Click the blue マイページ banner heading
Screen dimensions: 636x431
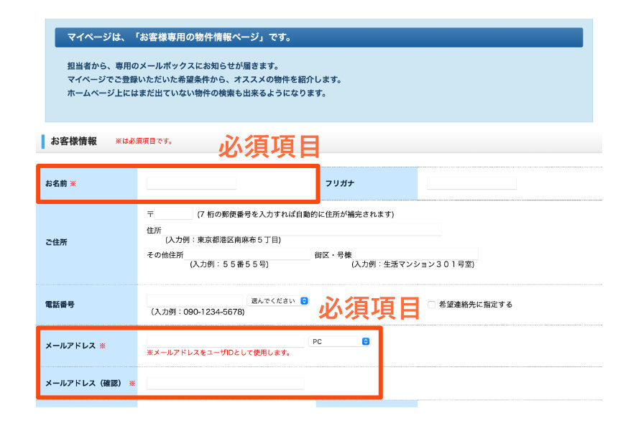319,37
